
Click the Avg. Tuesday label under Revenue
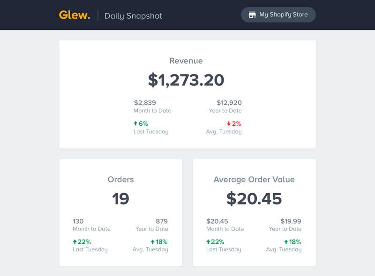(x=224, y=131)
